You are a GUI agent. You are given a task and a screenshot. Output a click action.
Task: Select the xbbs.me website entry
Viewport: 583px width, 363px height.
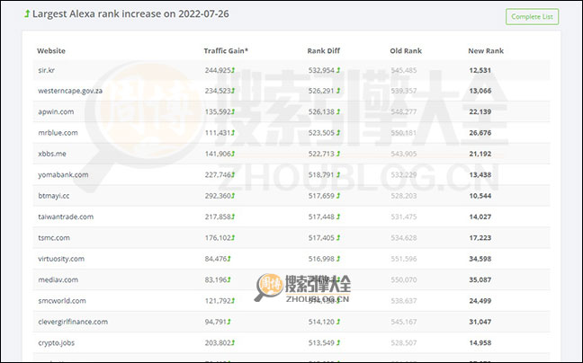tap(51, 154)
